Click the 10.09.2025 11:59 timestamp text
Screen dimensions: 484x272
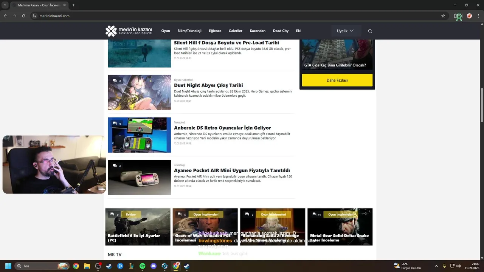point(183,144)
